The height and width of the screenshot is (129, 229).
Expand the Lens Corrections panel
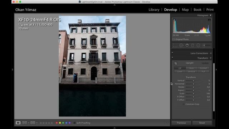click(x=211, y=53)
